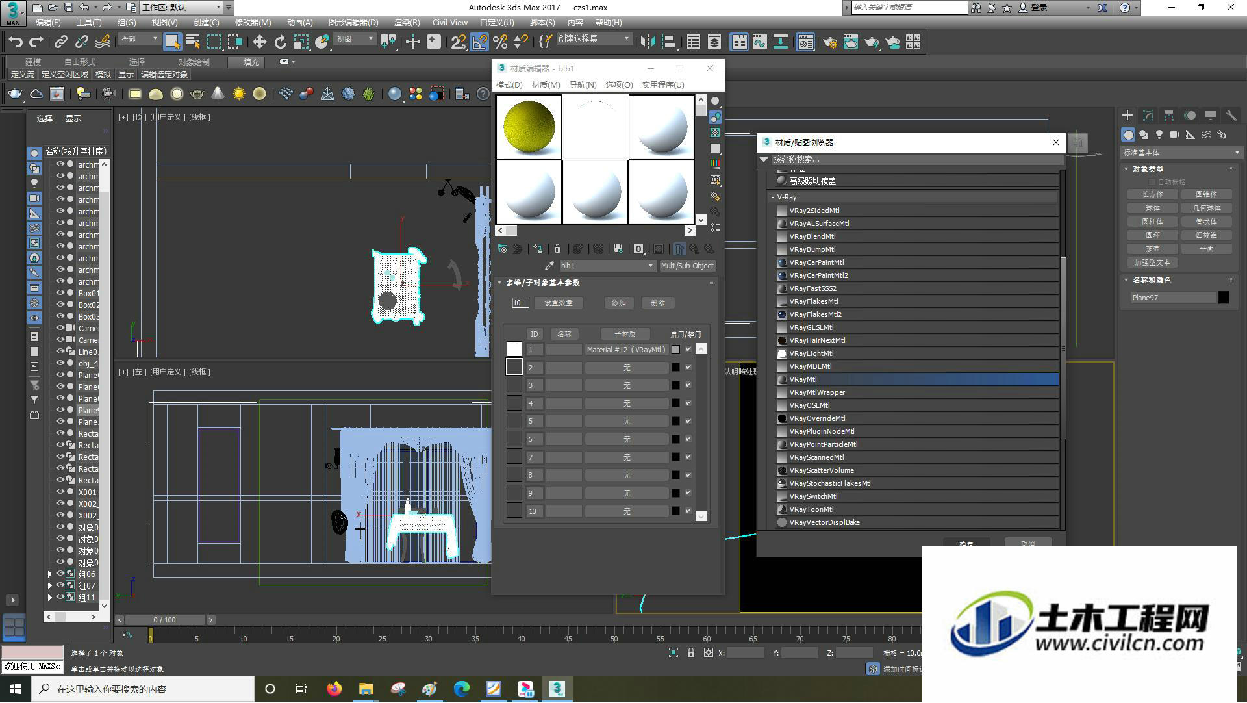1247x703 pixels.
Task: Click the Mirror tool icon
Action: [648, 42]
